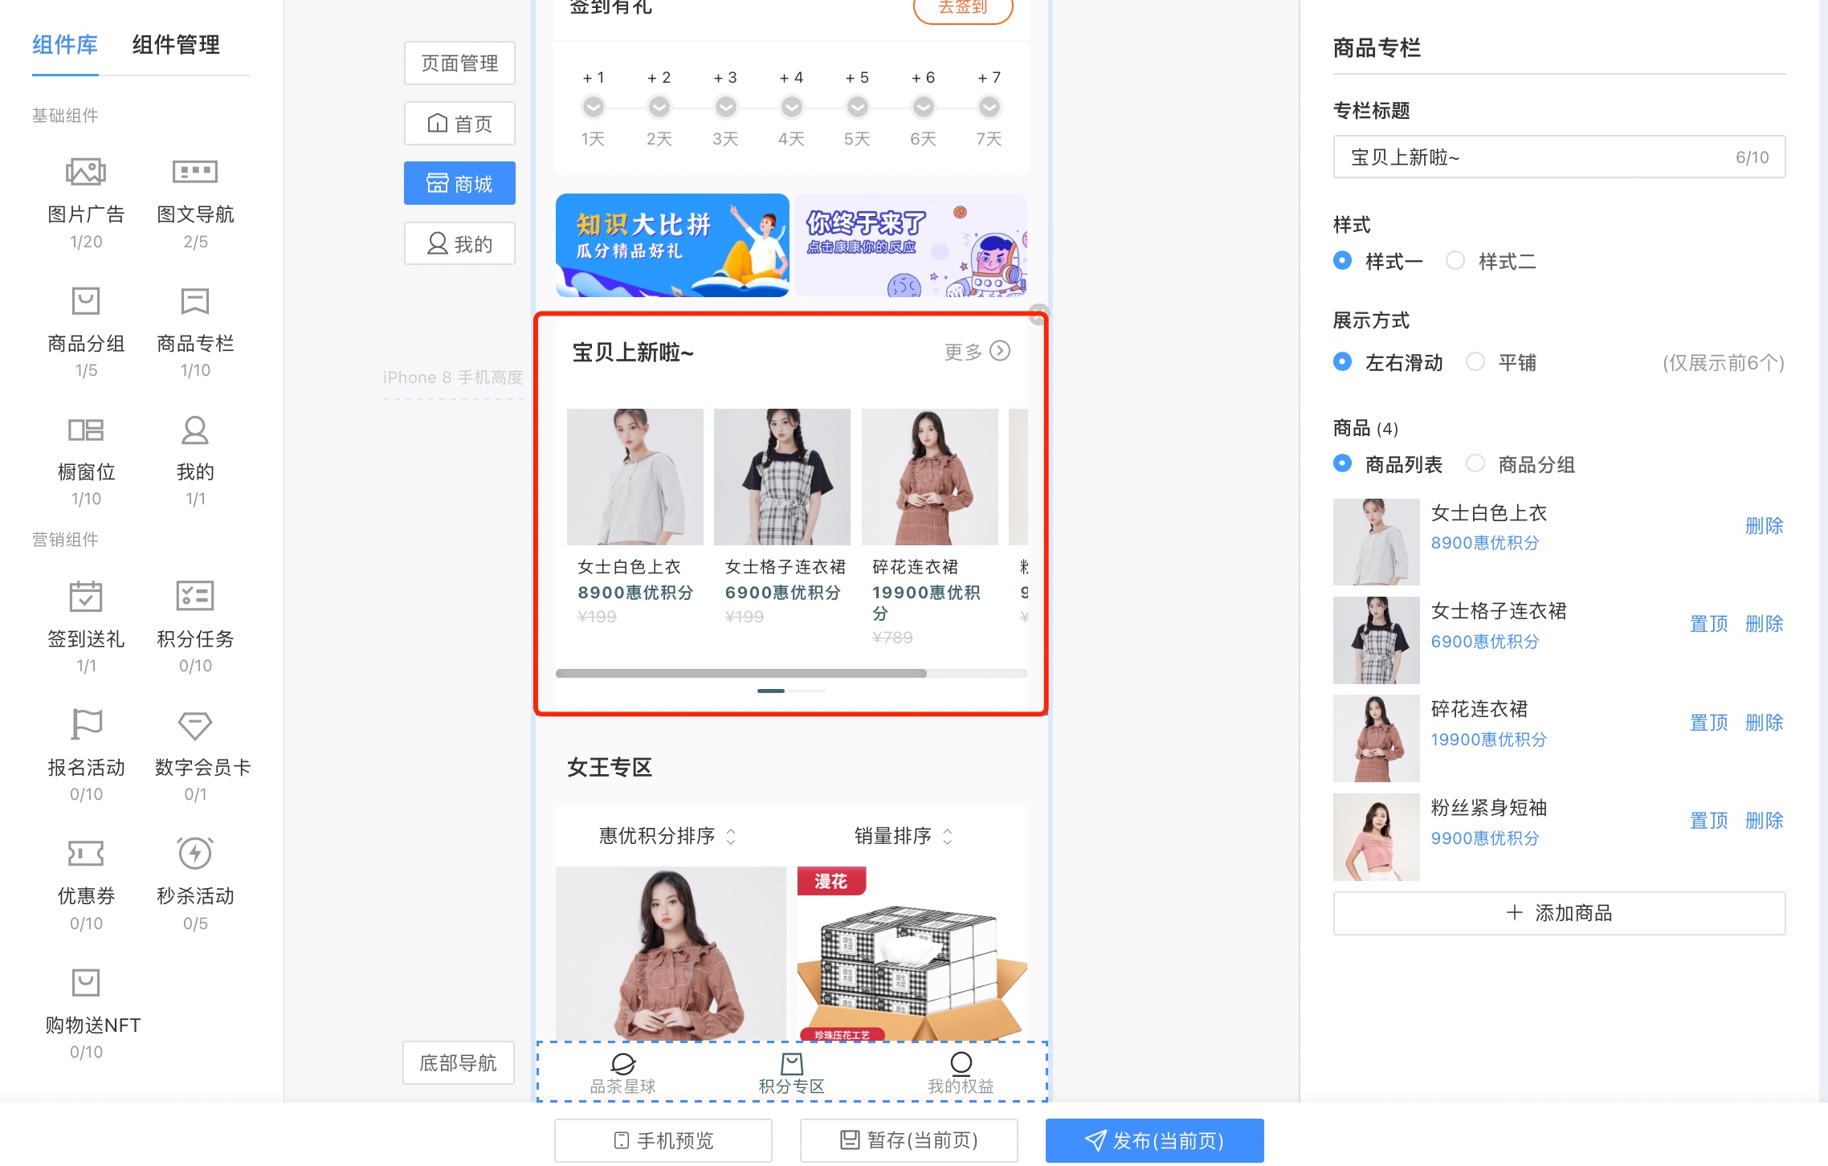Click 添加商品 button
The height and width of the screenshot is (1166, 1828).
point(1559,913)
